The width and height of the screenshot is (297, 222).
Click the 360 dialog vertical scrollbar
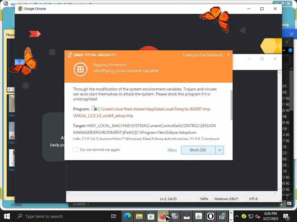click(231, 105)
